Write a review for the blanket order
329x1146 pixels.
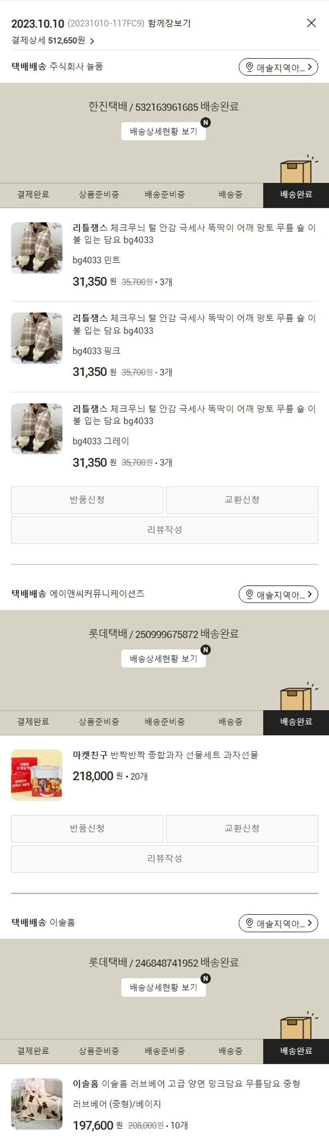(165, 530)
